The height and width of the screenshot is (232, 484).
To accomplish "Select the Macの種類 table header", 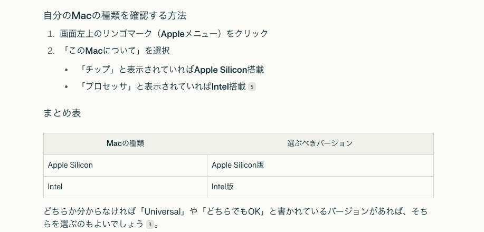I will click(125, 143).
